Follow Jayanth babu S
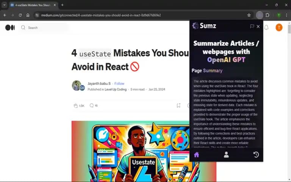The image size is (291, 182). [119, 83]
